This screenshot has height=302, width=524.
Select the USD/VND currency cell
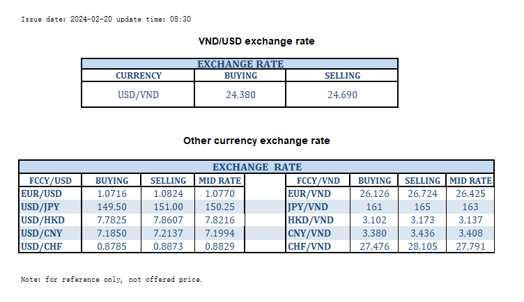click(x=138, y=95)
